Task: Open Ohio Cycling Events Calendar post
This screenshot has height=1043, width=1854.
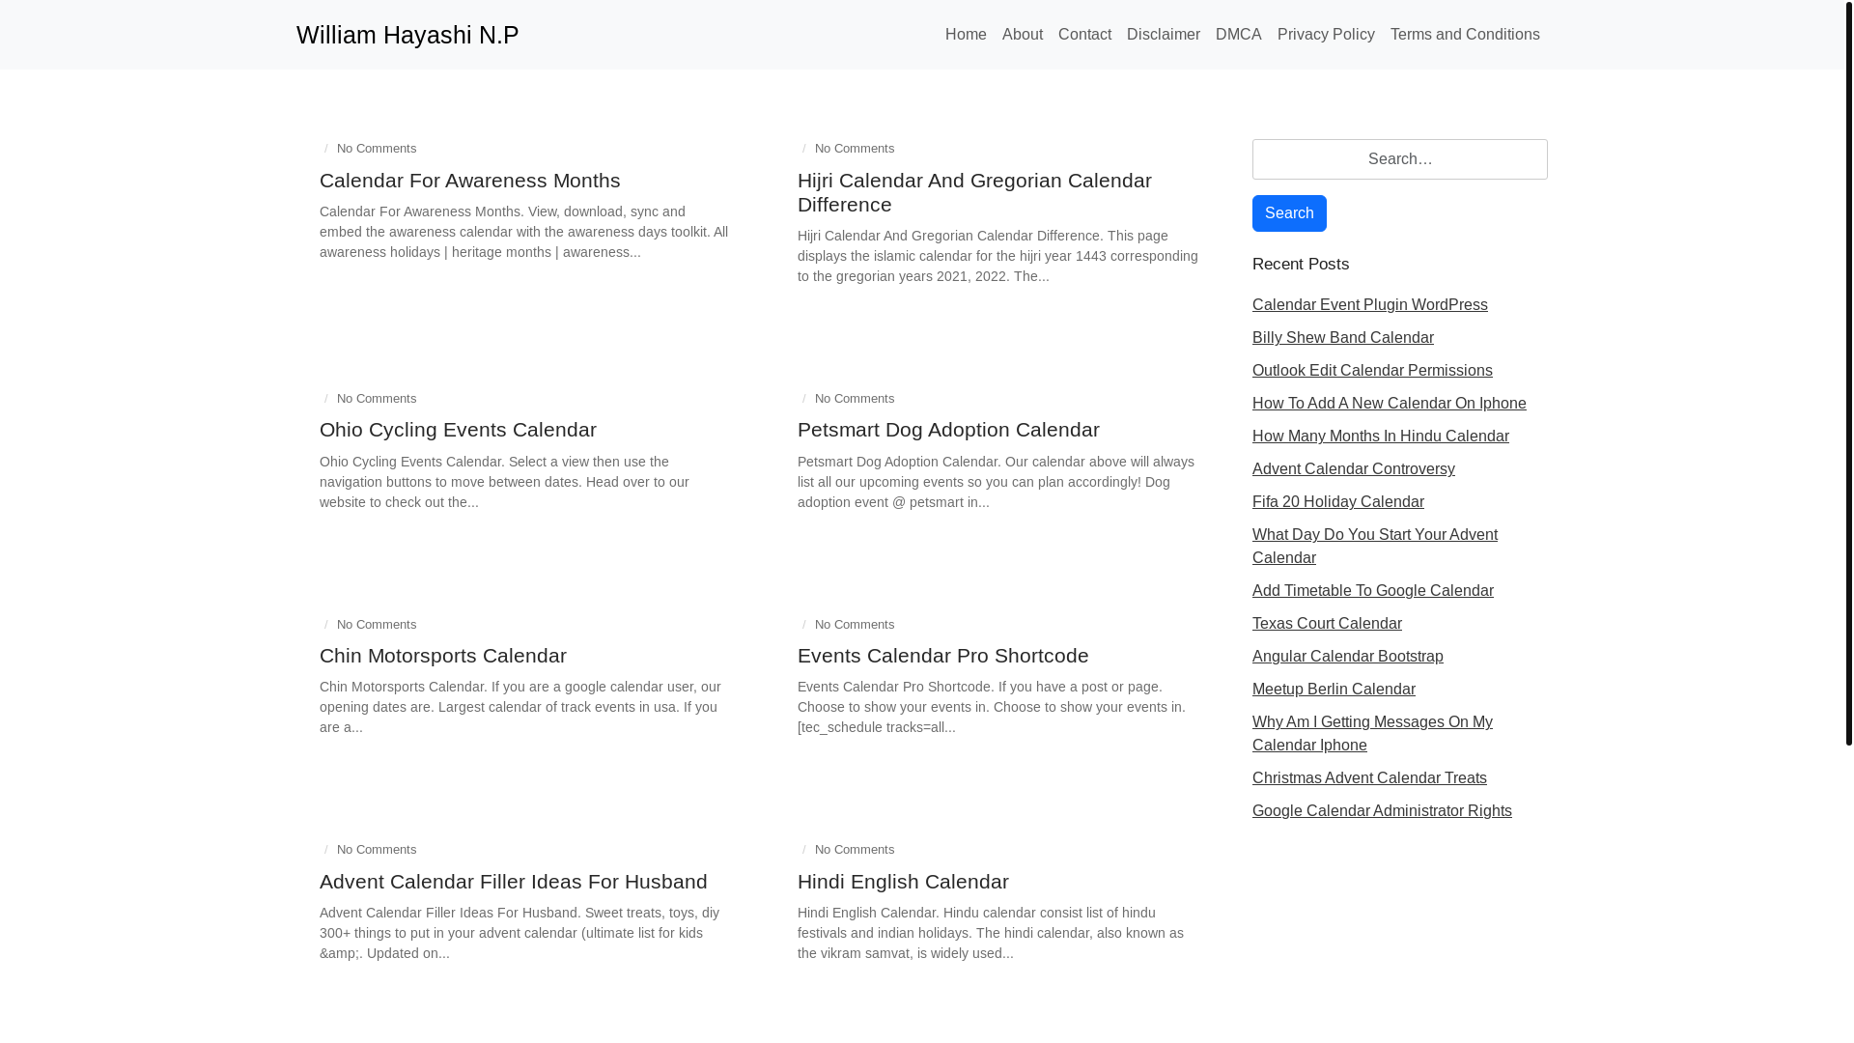Action: pyautogui.click(x=458, y=430)
